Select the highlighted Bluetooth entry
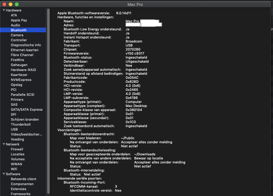The image size is (273, 196). point(23,30)
